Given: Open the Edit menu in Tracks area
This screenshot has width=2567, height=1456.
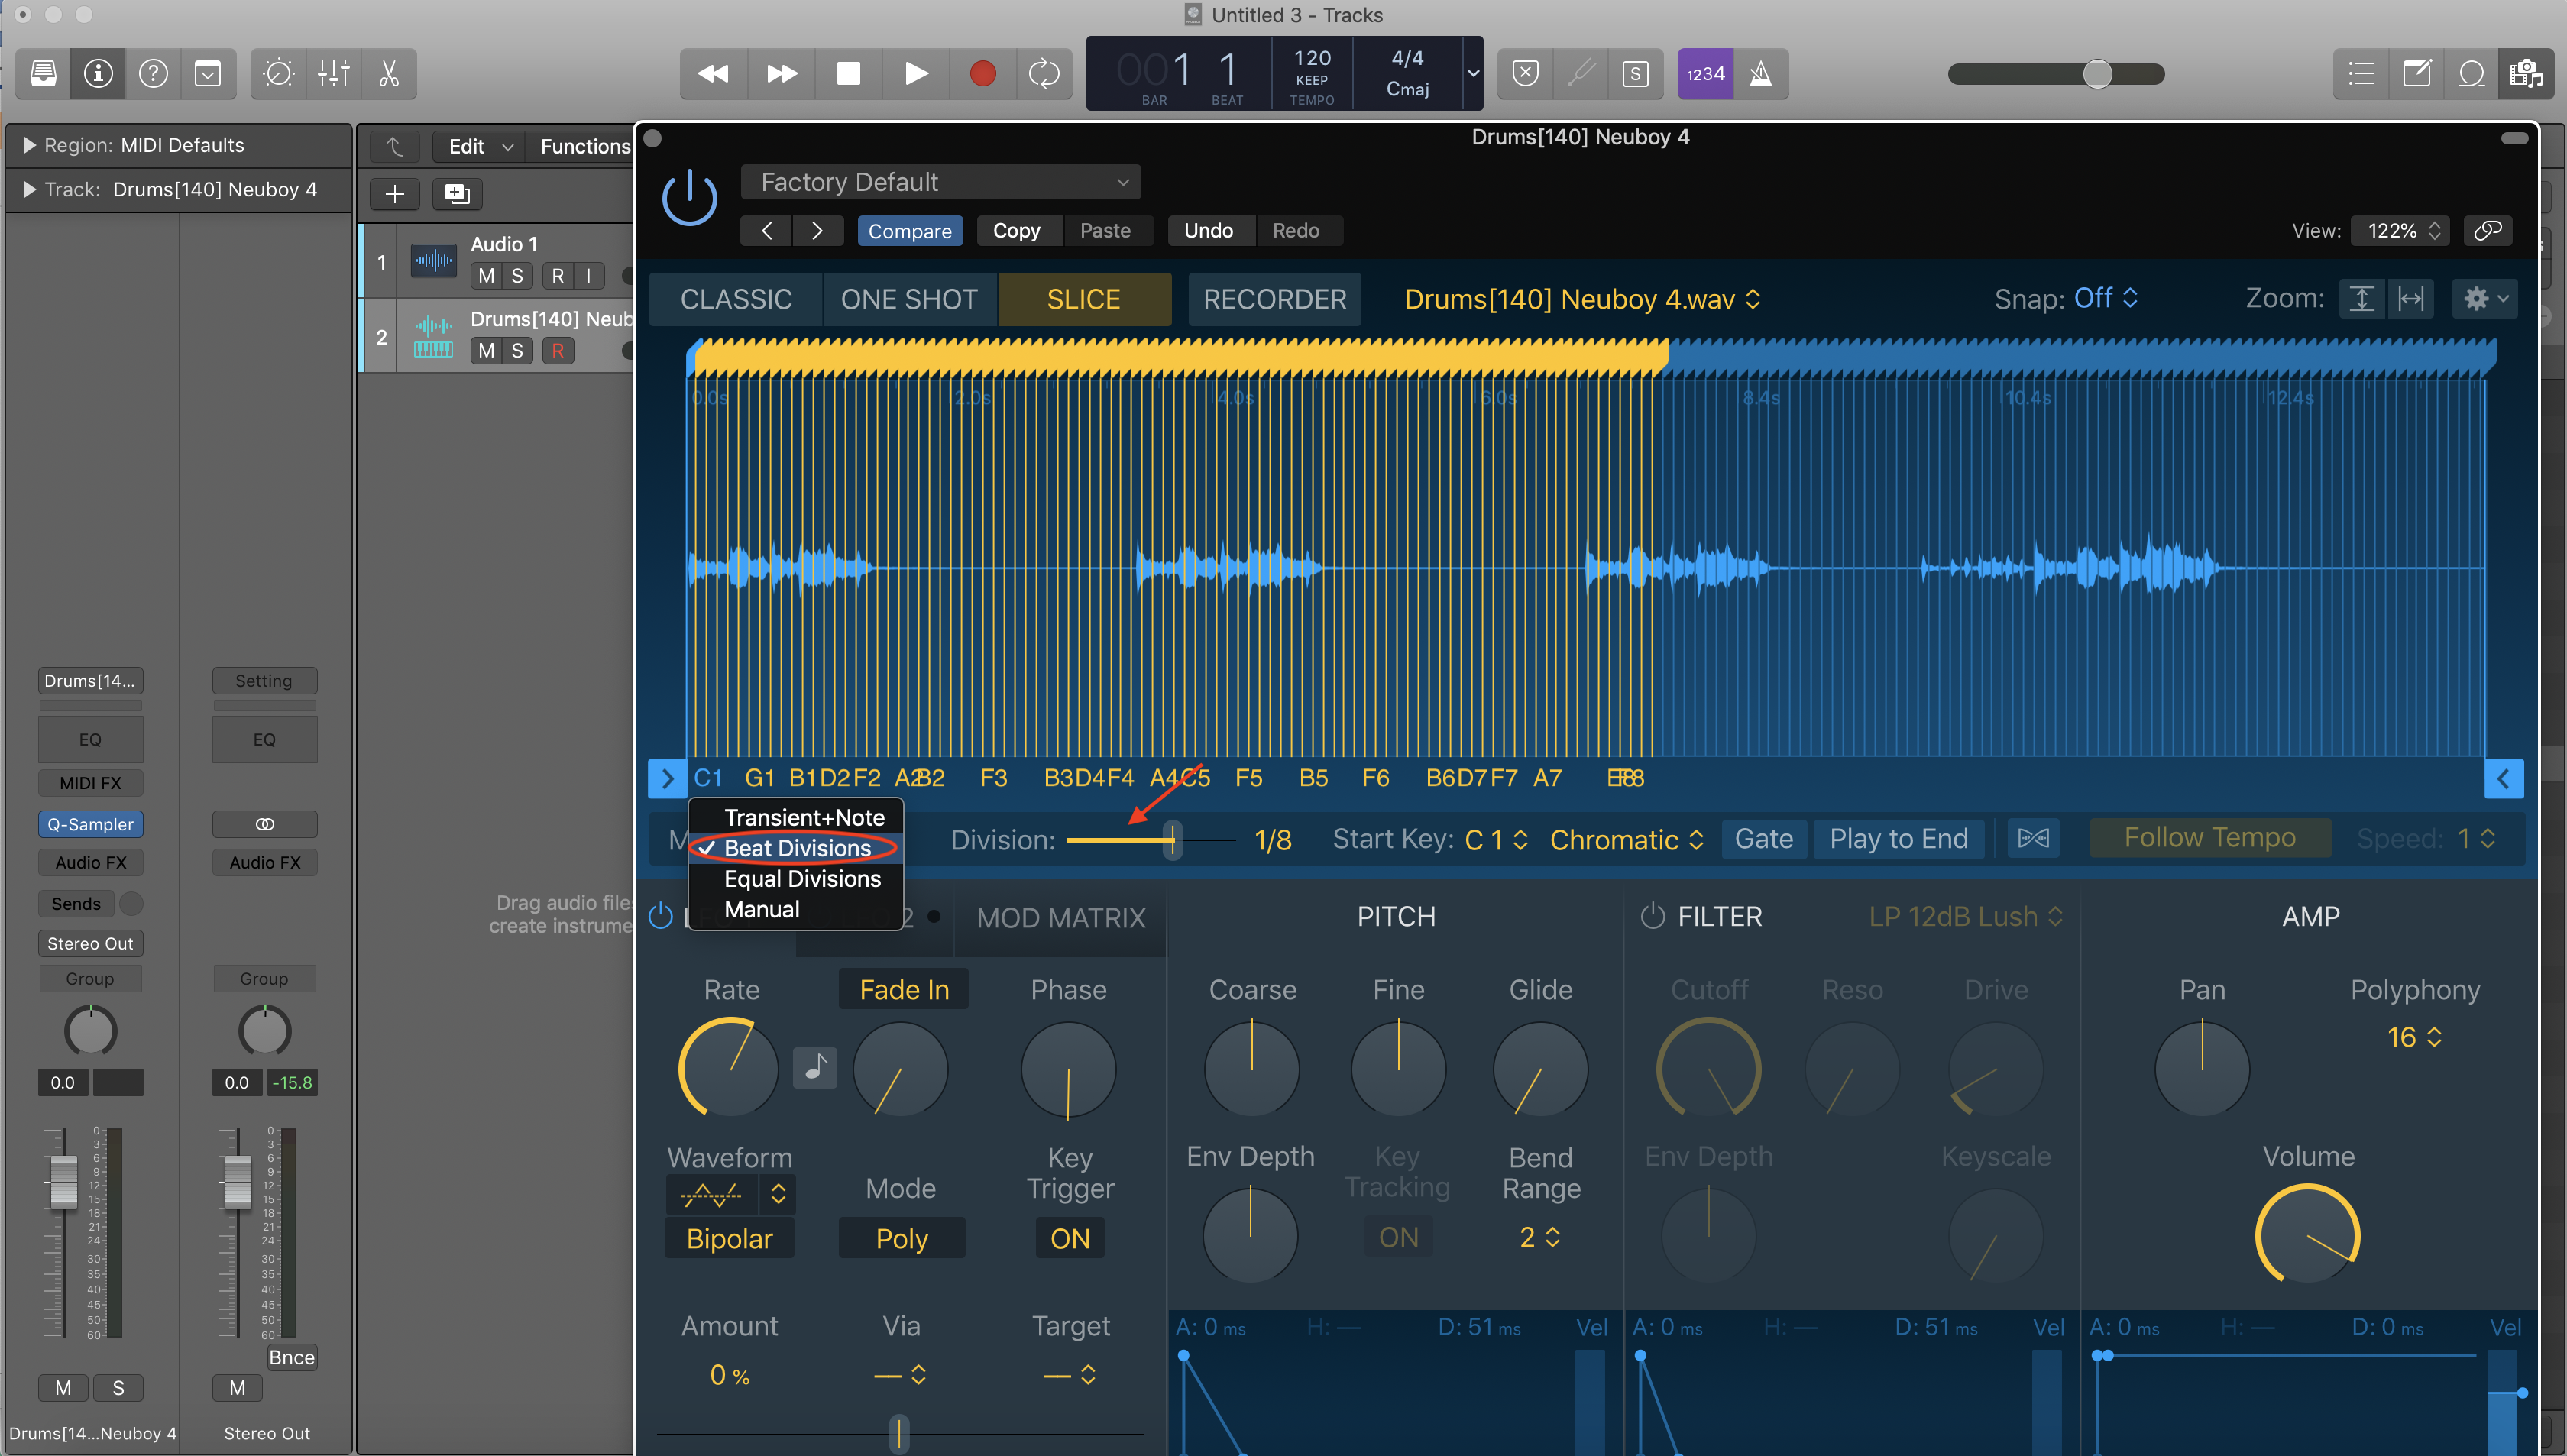Looking at the screenshot, I should coord(479,146).
